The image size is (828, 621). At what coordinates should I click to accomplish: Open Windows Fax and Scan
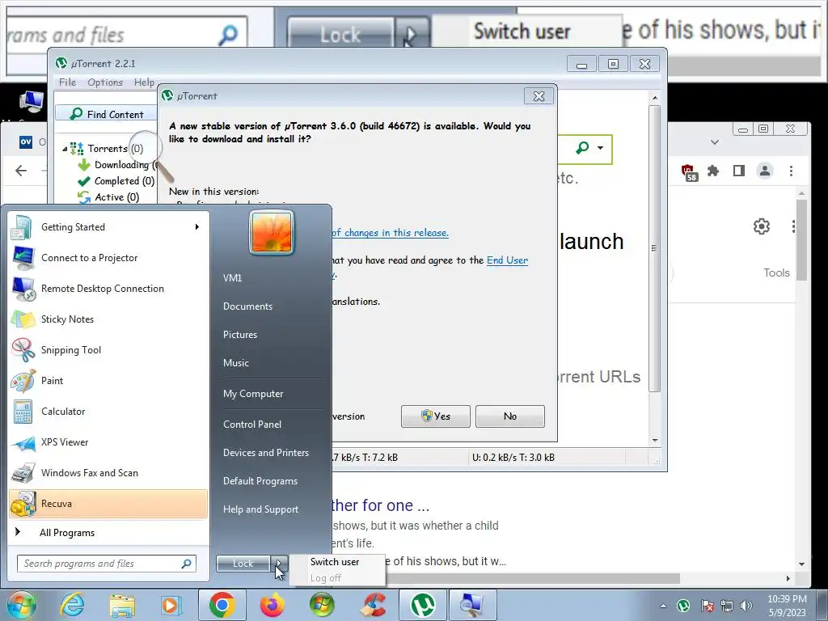(108, 472)
